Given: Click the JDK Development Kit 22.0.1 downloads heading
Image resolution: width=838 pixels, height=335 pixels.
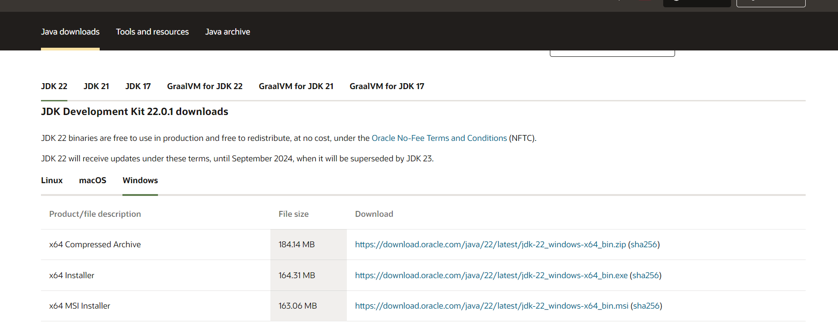Looking at the screenshot, I should coord(135,112).
